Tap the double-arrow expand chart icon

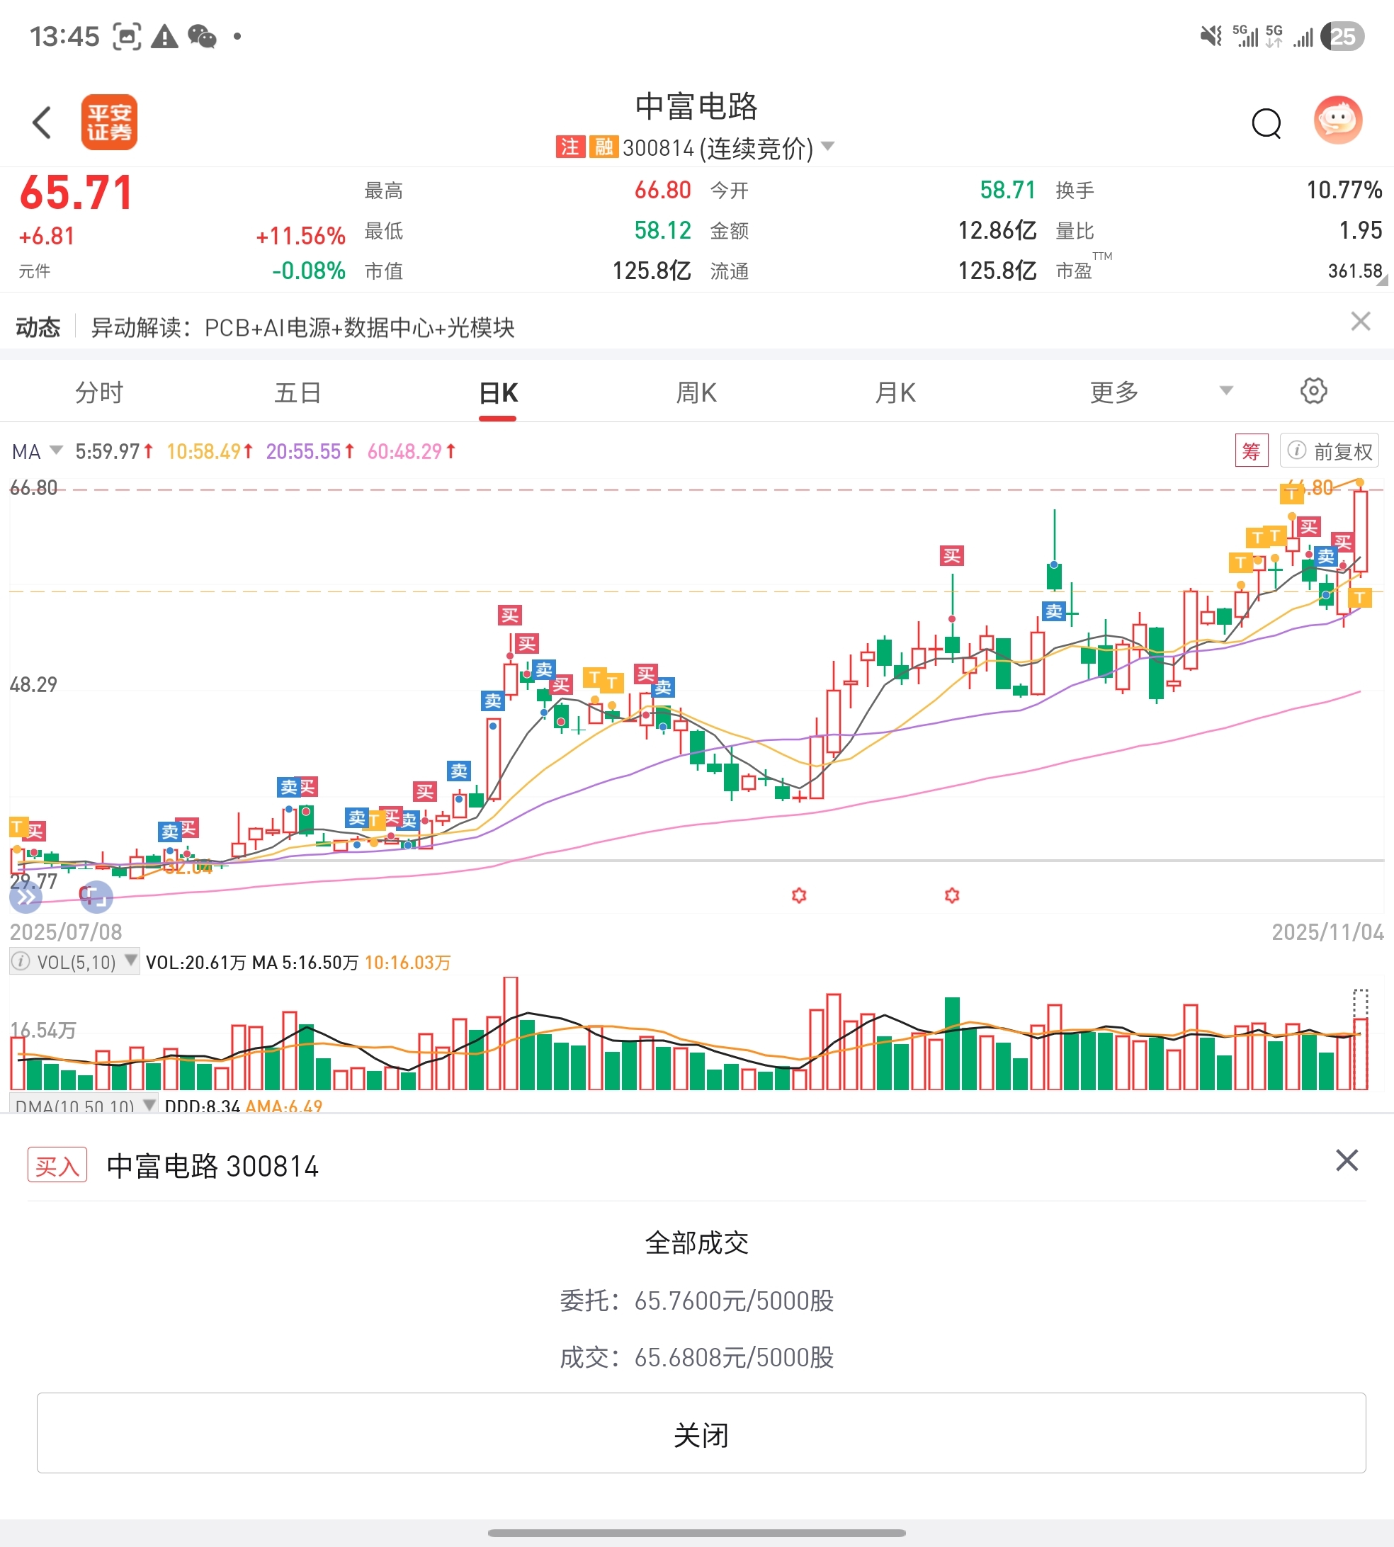click(x=25, y=897)
